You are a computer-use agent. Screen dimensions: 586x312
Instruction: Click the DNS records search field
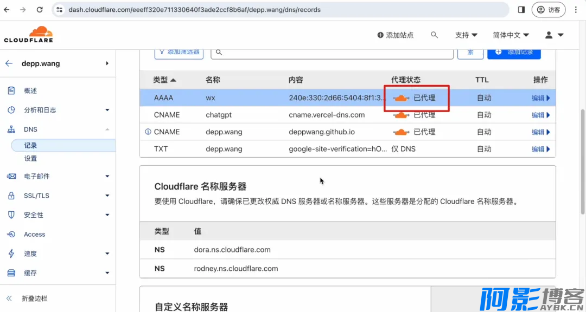click(332, 53)
